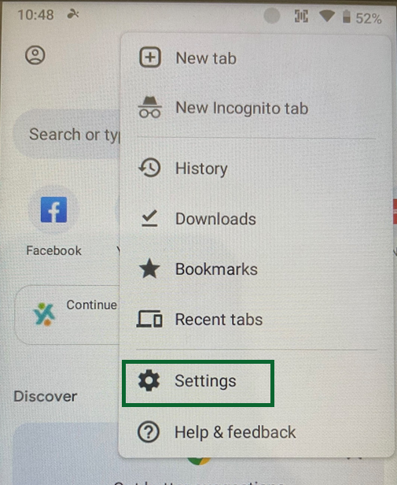
Task: Tap the Continue browsing card
Action: coord(68,315)
